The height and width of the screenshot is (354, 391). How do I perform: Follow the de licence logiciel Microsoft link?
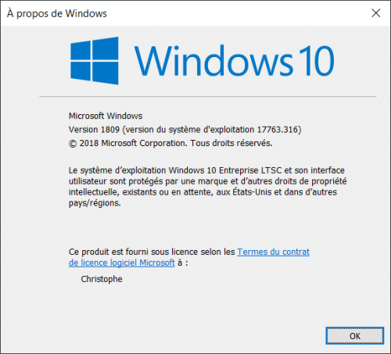(x=122, y=263)
